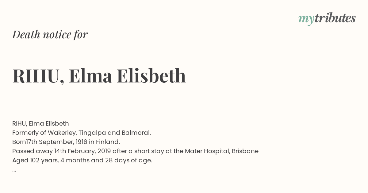Open the large "RIHU, Elma Elisbeth" title

tap(99, 76)
